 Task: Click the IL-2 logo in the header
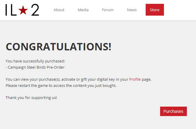pos(22,10)
